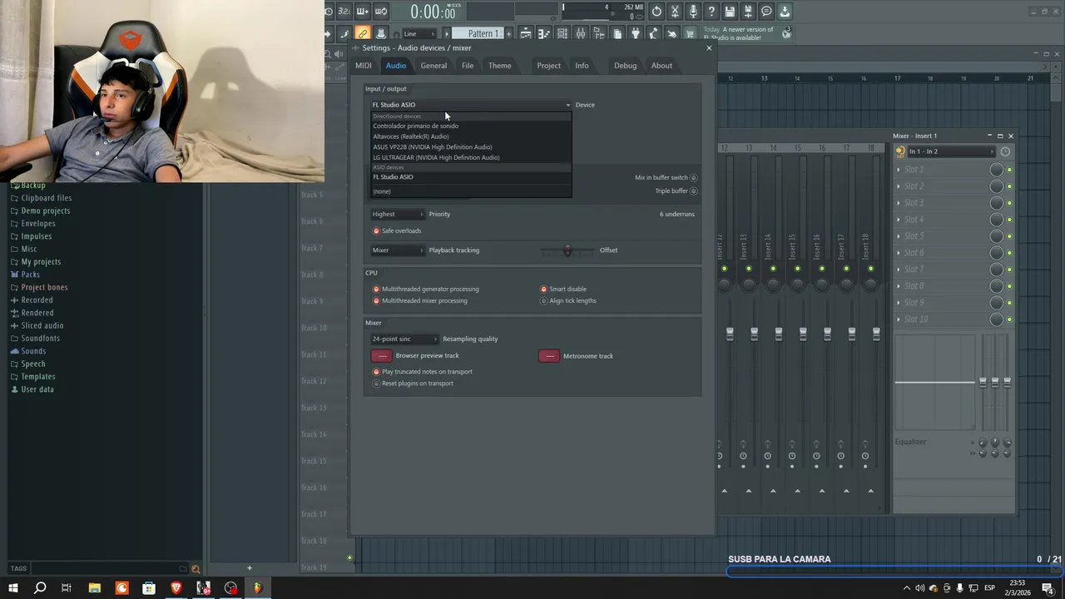Close the Settings window
Screen dimensions: 1065x599
tap(709, 47)
